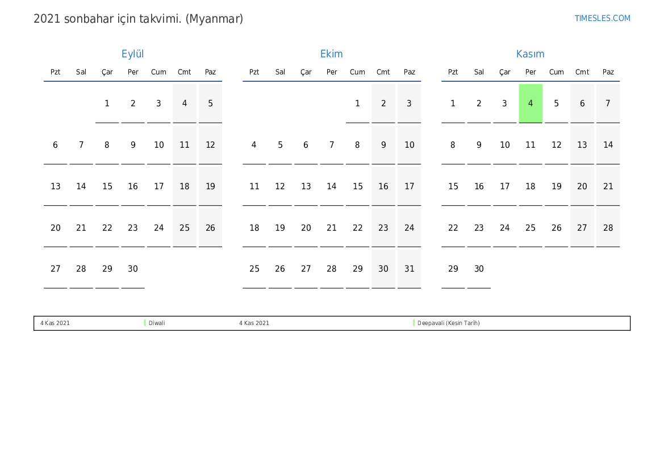Click the Kasım month heading
The image size is (664, 470).
[530, 54]
